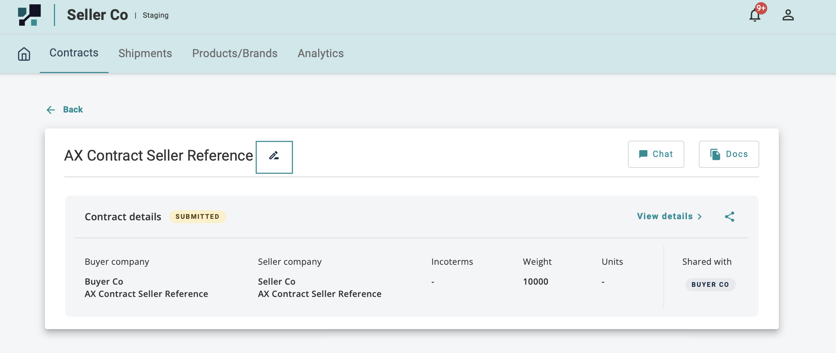Select the Products/Brands tab

click(x=235, y=54)
